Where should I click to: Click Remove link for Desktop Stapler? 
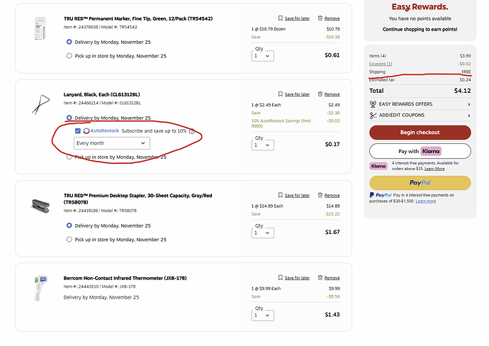pos(332,195)
